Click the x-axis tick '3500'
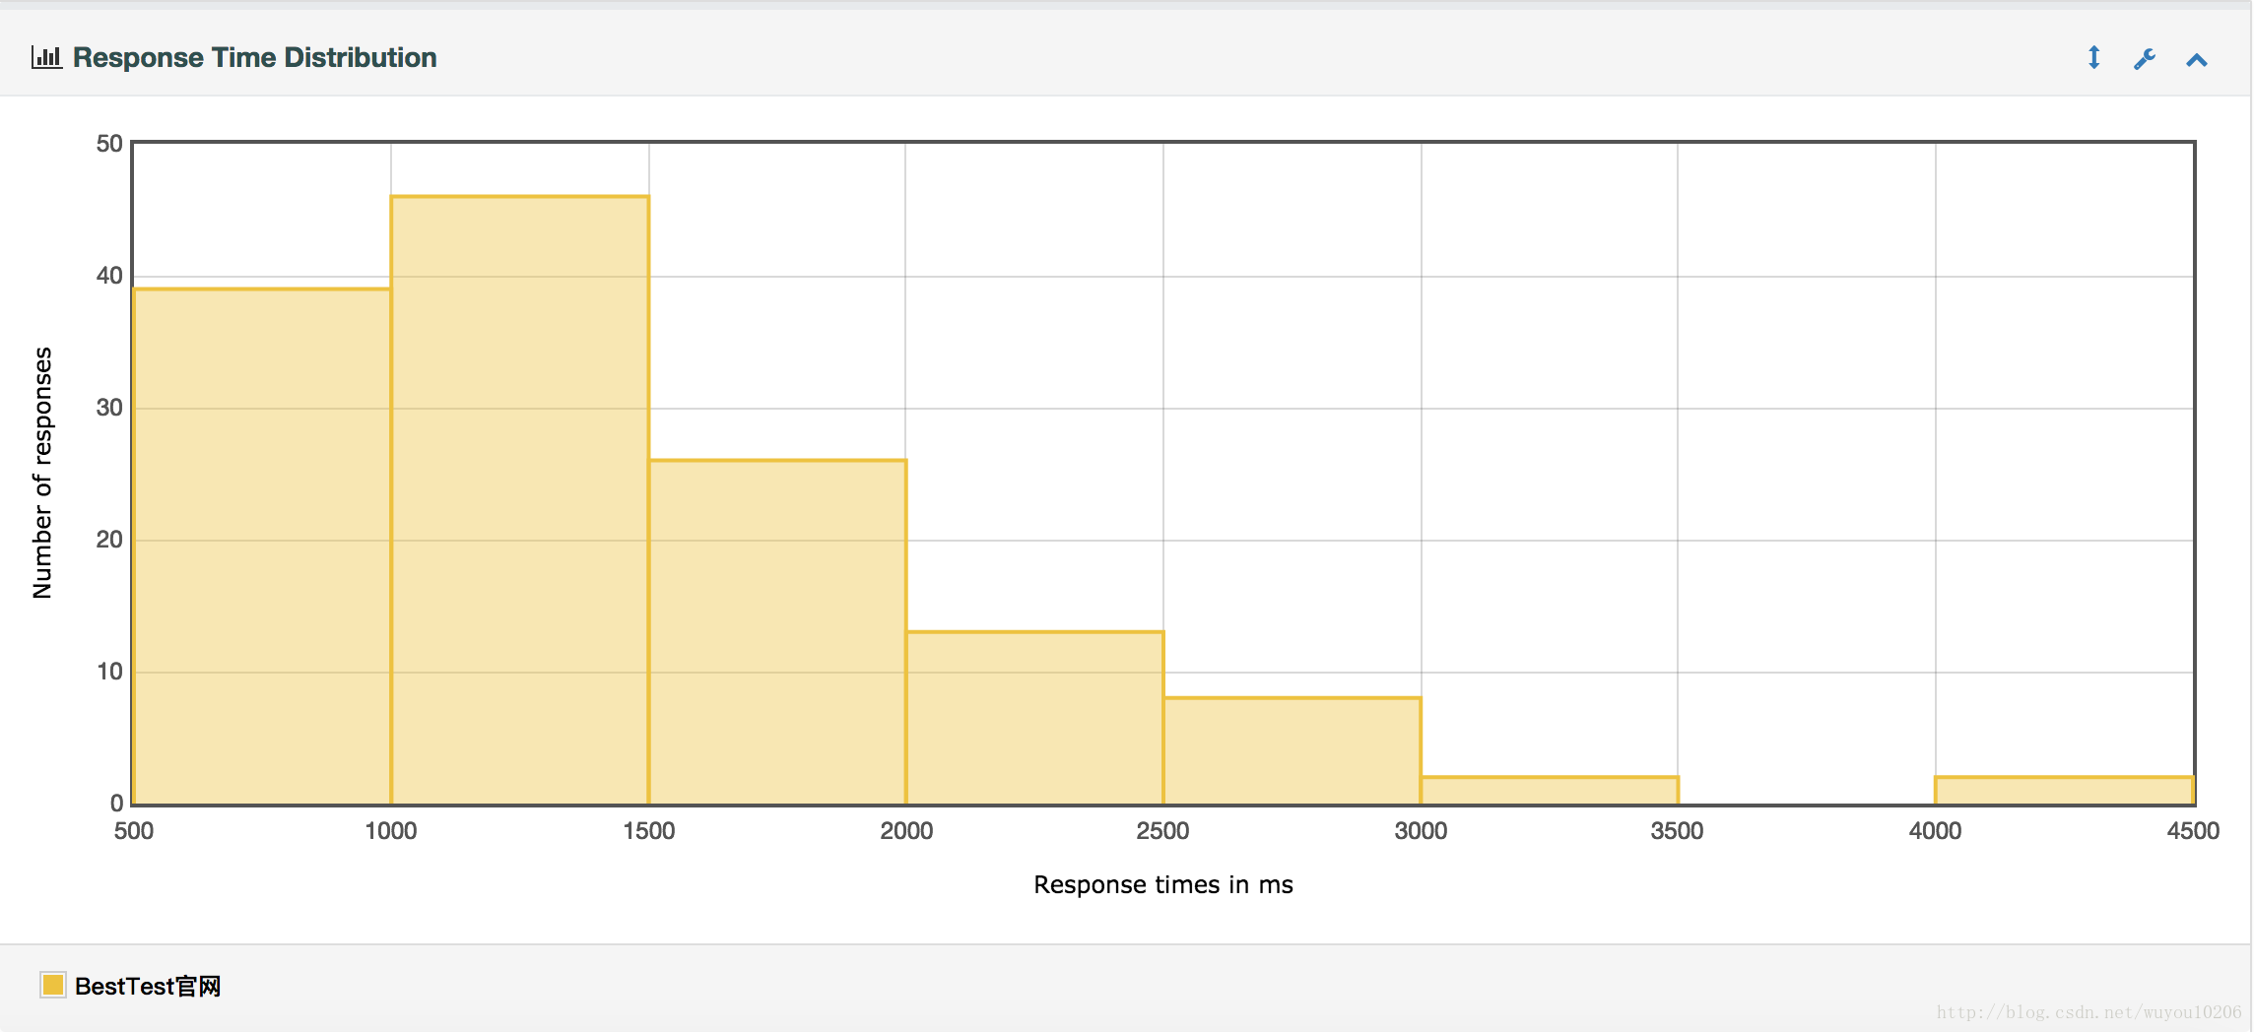This screenshot has height=1032, width=2254. coord(1677,831)
